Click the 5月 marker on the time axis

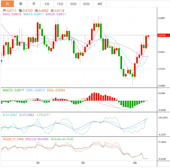(x=83, y=163)
